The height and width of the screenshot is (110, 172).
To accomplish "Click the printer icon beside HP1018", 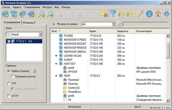I will [65, 72].
